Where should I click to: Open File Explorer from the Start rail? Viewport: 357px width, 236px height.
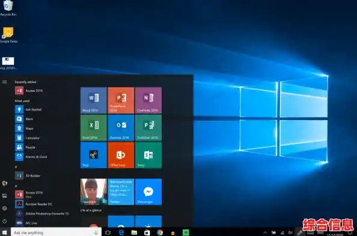point(5,196)
